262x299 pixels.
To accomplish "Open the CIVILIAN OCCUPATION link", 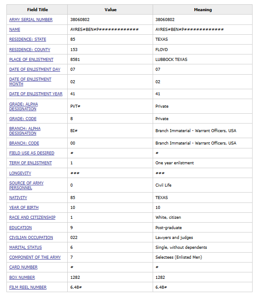I will click(x=31, y=238).
